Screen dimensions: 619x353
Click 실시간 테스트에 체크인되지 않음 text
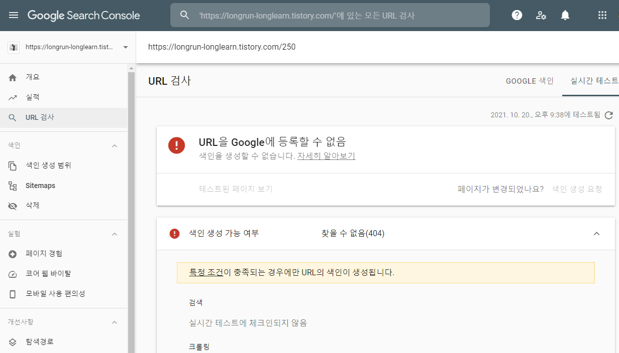(x=248, y=323)
